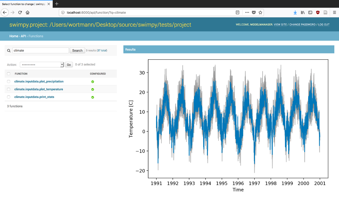Expand the Action dropdown
Screen dimensions: 339x211
(42, 65)
